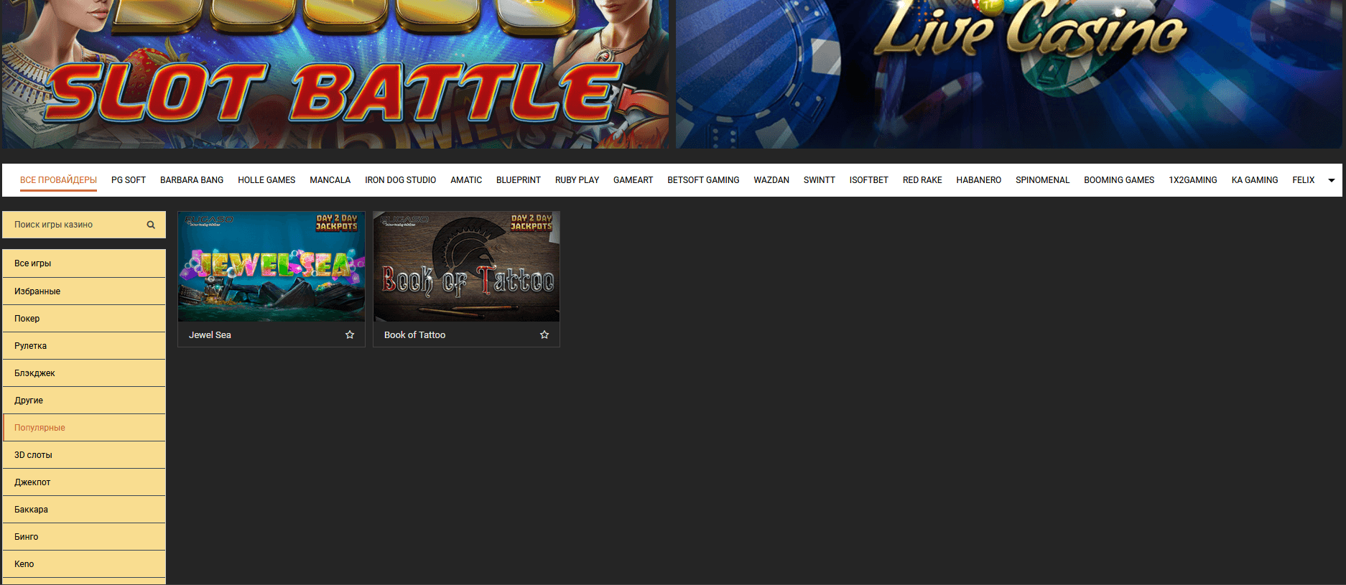This screenshot has width=1346, height=585.
Task: Open the KA GAMING provider tab
Action: pyautogui.click(x=1255, y=180)
